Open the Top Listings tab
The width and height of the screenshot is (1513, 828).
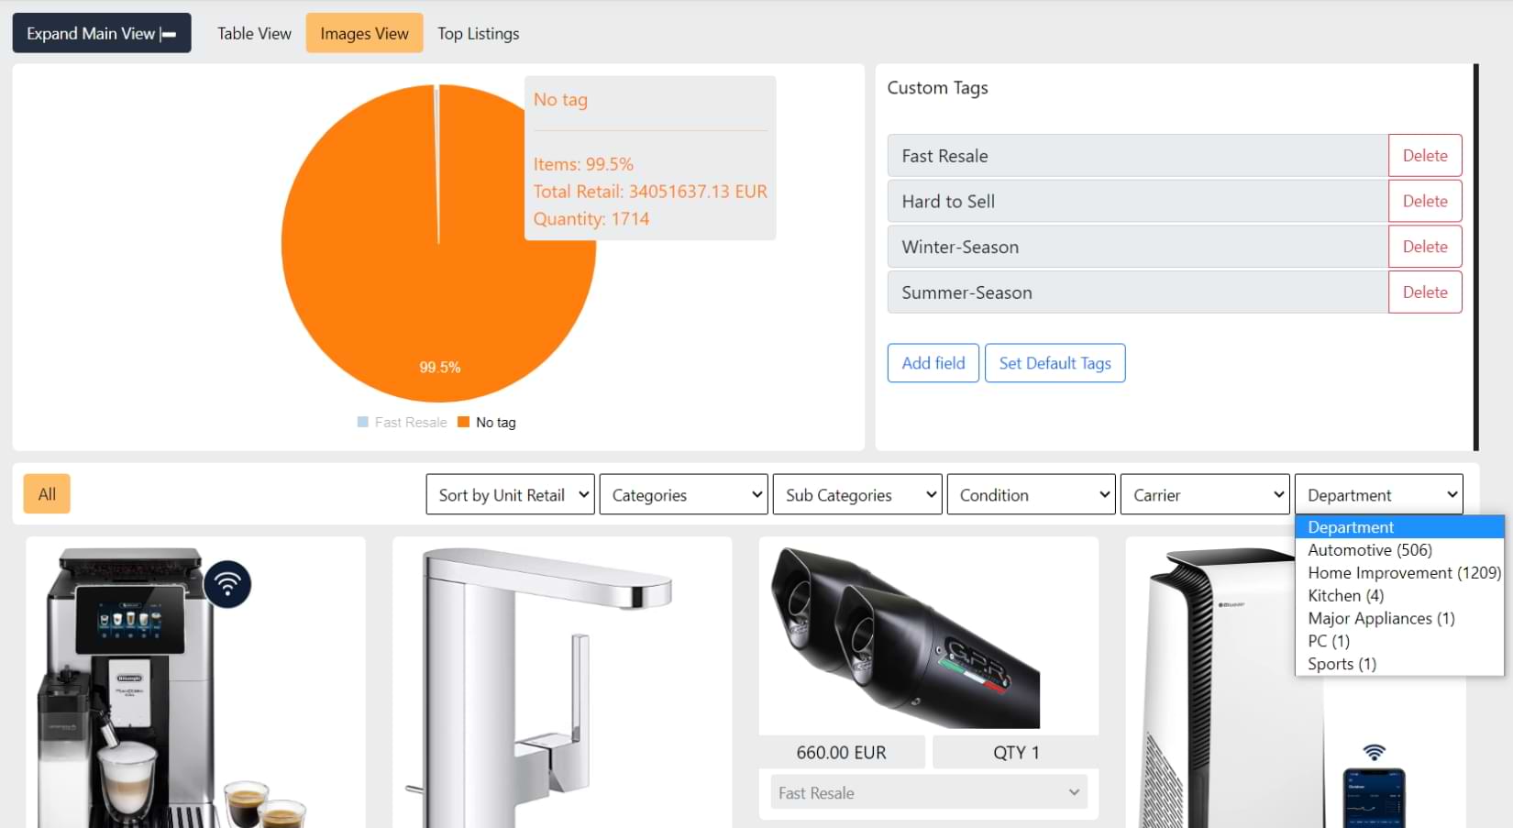[x=478, y=33]
